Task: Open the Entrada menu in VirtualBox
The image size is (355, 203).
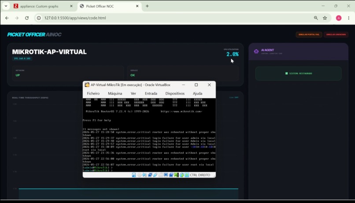Action: [x=151, y=93]
